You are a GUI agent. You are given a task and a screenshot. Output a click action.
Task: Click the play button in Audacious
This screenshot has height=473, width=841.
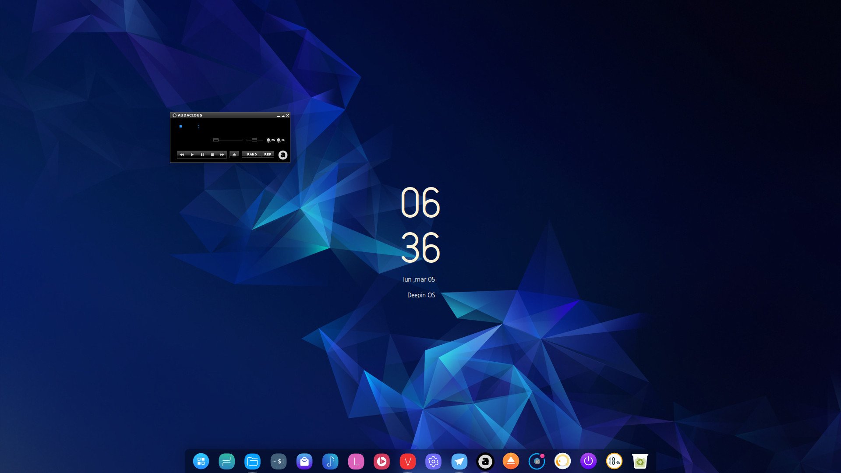(192, 154)
